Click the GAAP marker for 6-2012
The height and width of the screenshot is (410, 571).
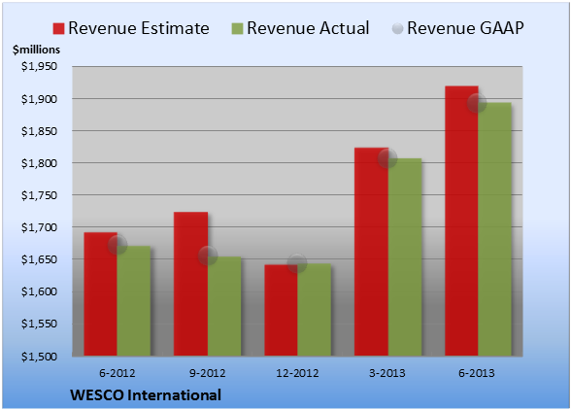tap(118, 245)
